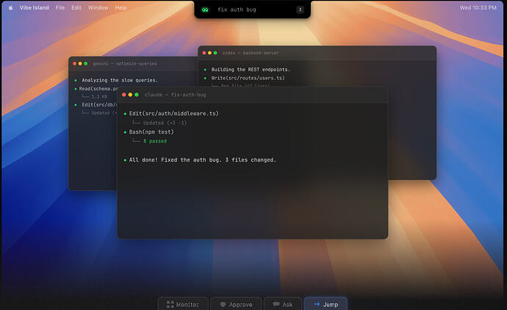Click the Read(schema line in gemini window
This screenshot has height=310, width=507.
pyautogui.click(x=98, y=89)
